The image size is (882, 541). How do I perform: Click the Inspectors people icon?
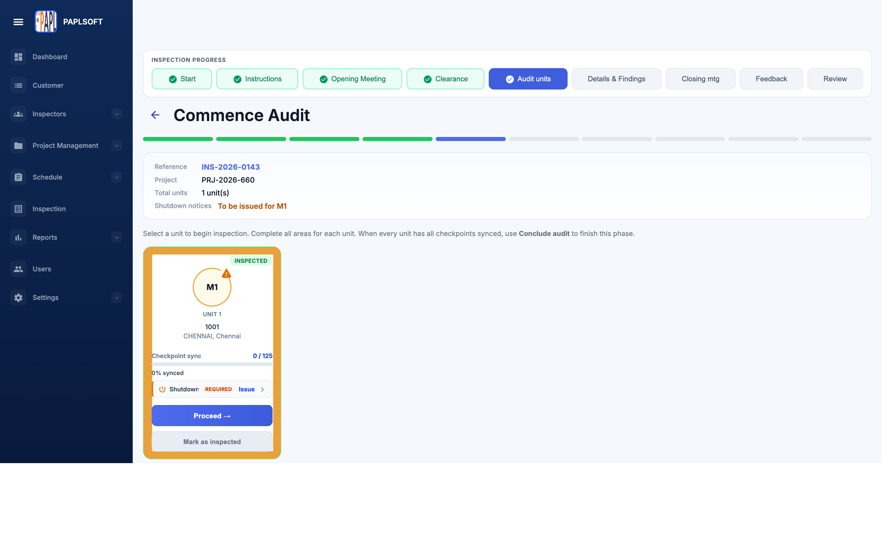point(18,114)
